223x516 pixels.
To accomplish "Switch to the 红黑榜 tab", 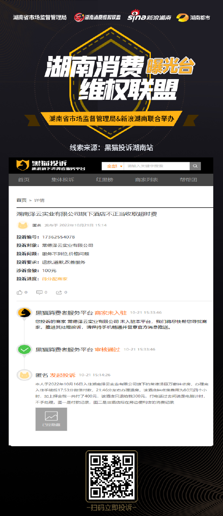I will tap(105, 180).
